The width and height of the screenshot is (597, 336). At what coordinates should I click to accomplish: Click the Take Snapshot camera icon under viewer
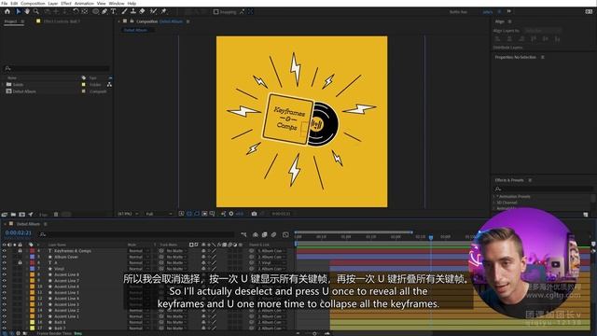coord(254,214)
